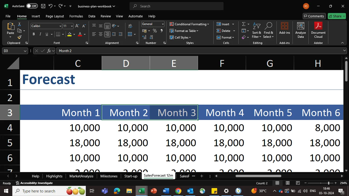Viewport: 349px width, 196px height.
Task: Open the font size 11 dropdown
Action: coord(72,26)
